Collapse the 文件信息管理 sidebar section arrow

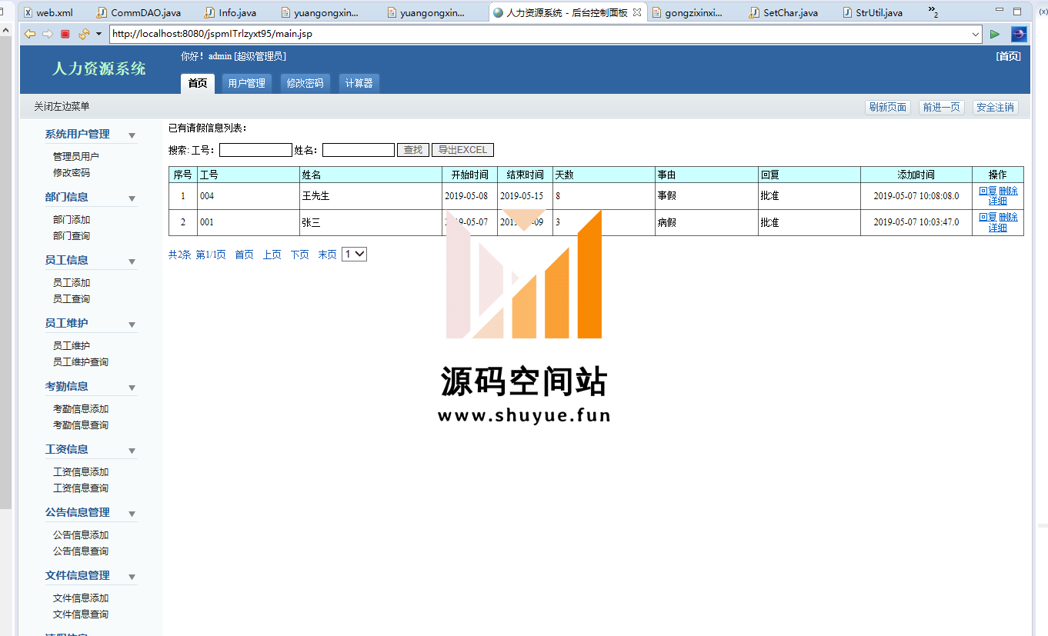click(132, 577)
